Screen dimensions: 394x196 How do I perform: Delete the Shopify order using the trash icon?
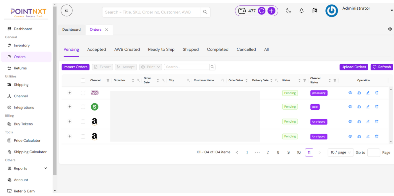click(377, 107)
